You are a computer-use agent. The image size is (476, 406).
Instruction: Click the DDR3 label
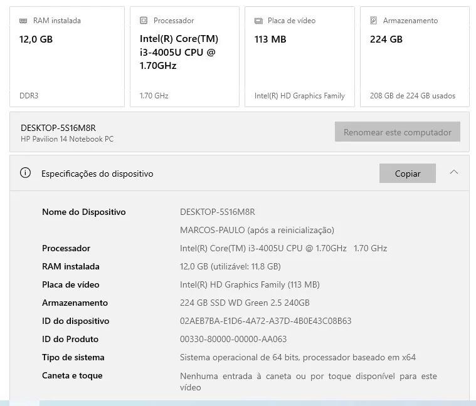(29, 96)
